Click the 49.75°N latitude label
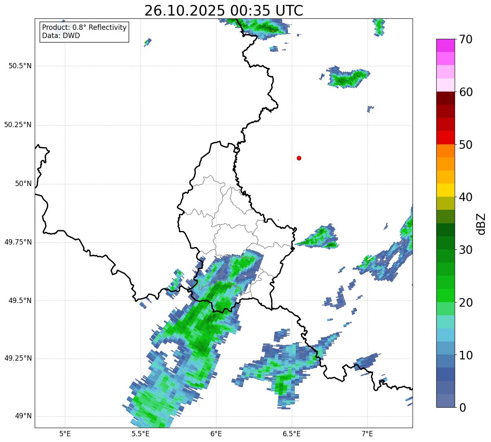The height and width of the screenshot is (442, 491). 18,242
